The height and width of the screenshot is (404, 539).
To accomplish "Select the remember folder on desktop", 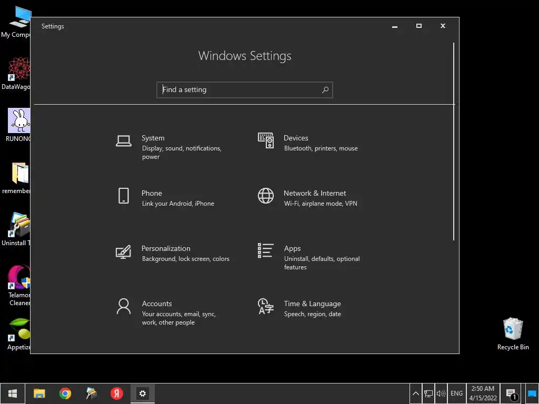I will tap(16, 178).
